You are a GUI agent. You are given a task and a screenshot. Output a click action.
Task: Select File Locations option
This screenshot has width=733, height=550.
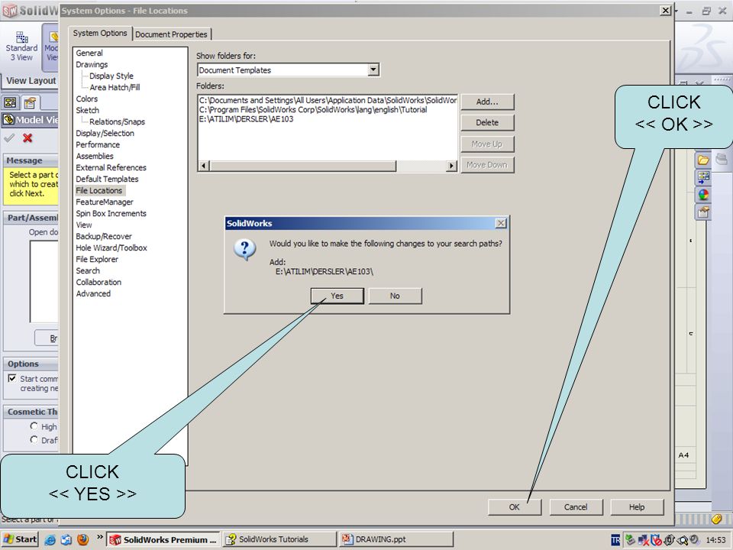tap(99, 190)
